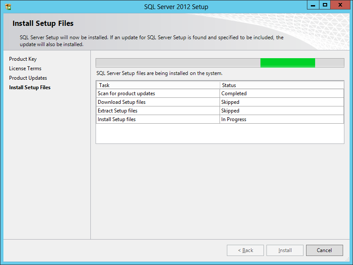
Task: Cancel the SQL Server setup
Action: [x=324, y=250]
